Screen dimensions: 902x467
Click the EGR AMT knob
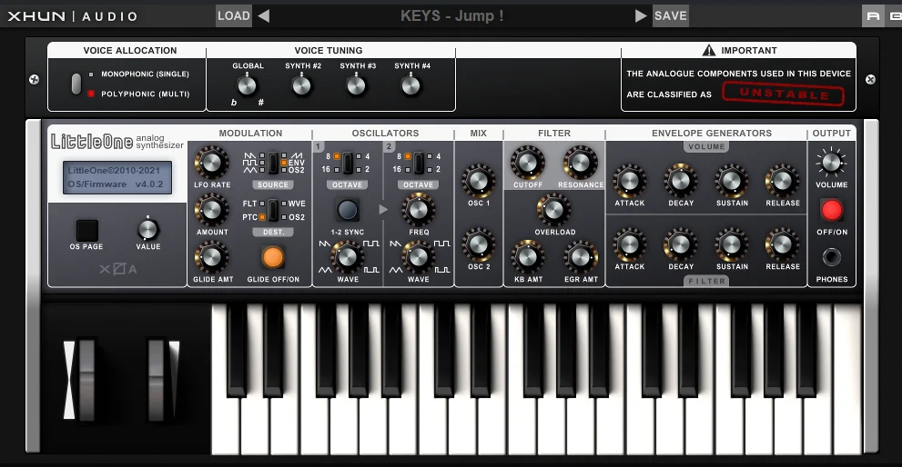[580, 257]
